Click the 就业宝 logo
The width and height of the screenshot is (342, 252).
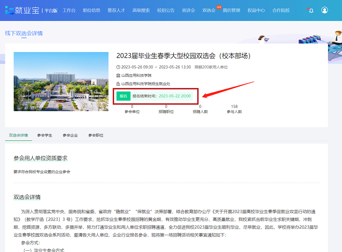click(23, 10)
